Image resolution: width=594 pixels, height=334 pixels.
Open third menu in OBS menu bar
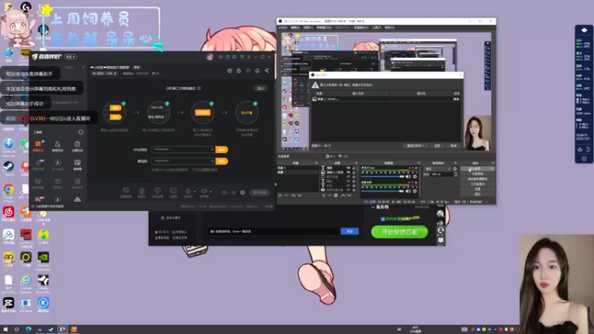[308, 27]
